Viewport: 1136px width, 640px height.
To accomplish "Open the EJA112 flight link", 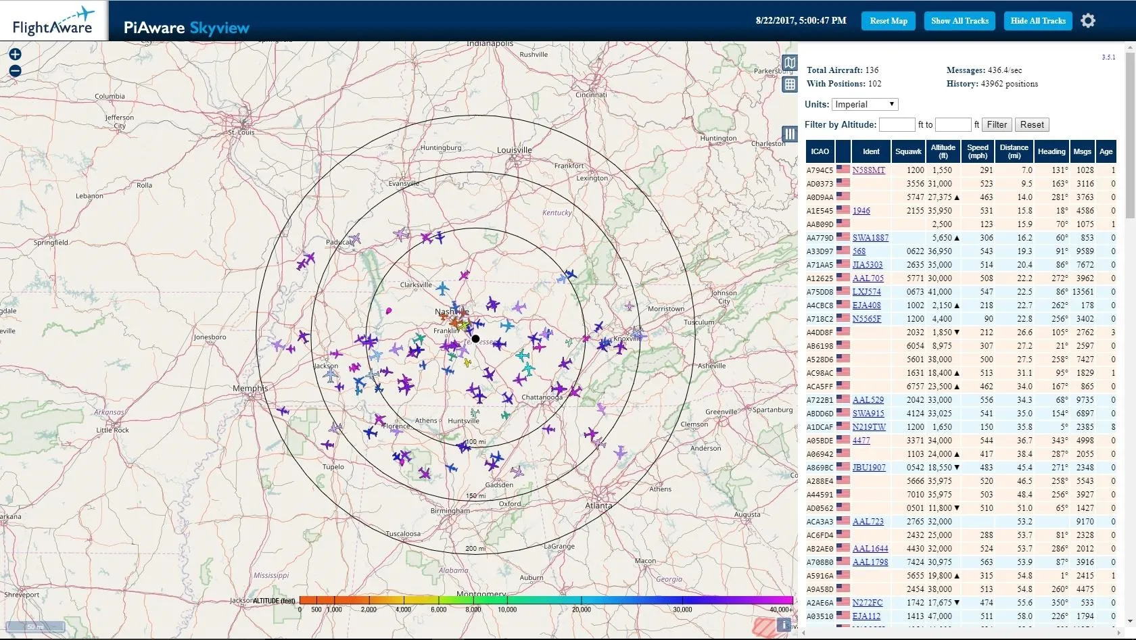I will click(866, 616).
